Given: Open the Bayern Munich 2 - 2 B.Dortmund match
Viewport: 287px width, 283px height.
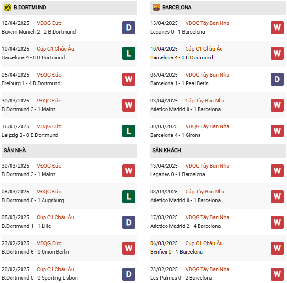Looking at the screenshot, I should (39, 32).
